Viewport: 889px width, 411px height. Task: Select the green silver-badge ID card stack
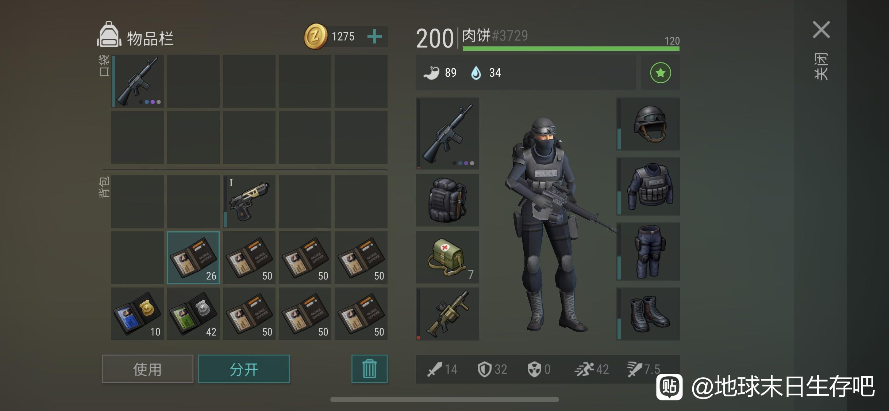(x=193, y=314)
